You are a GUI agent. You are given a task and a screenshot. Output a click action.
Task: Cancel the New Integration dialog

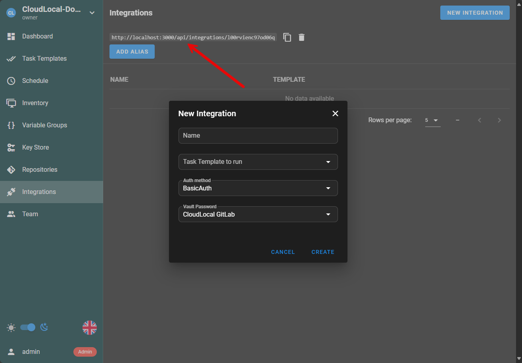[283, 252]
